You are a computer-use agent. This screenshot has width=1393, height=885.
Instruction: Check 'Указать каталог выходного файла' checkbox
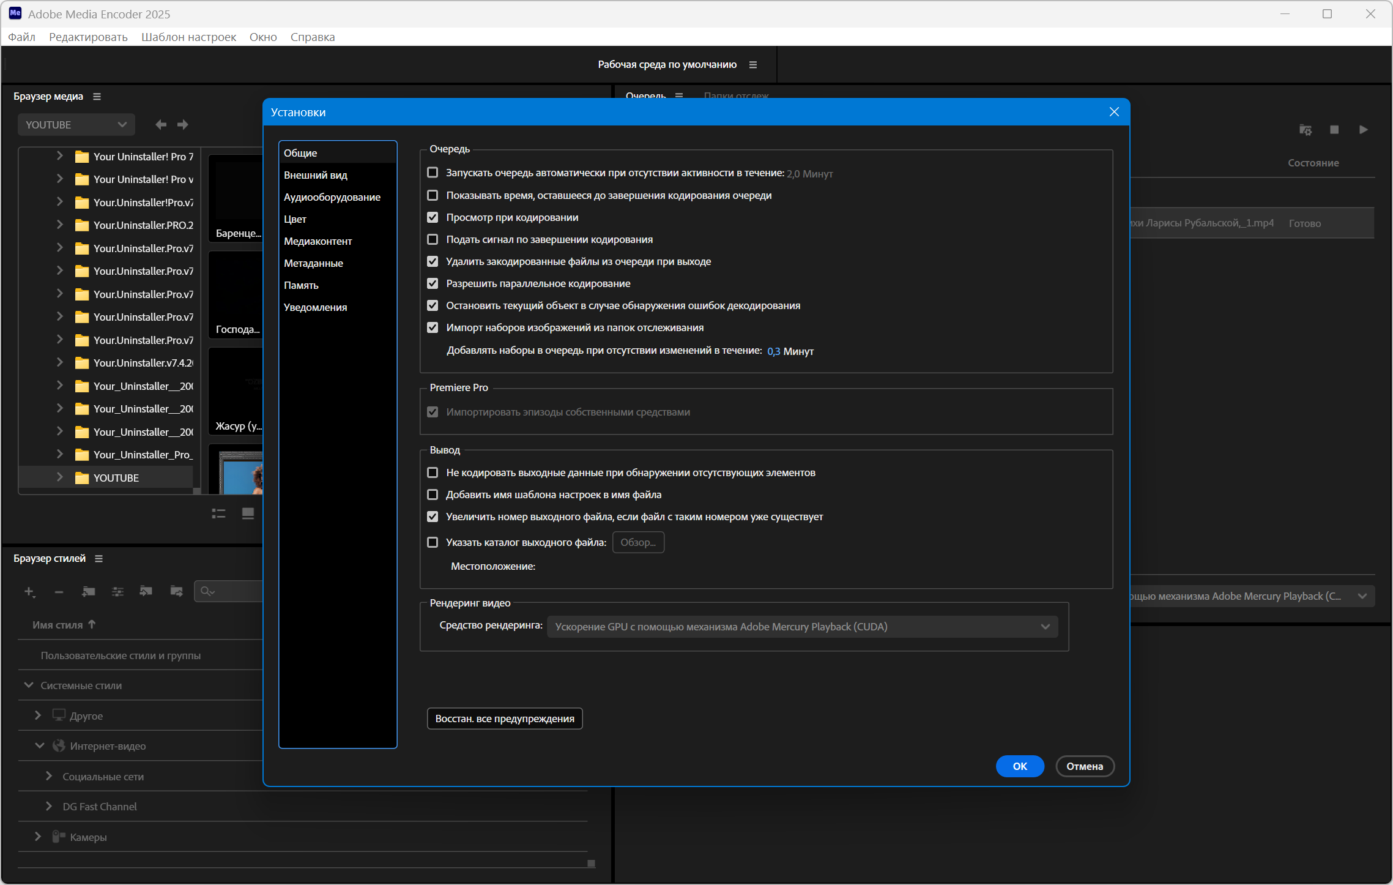[433, 542]
